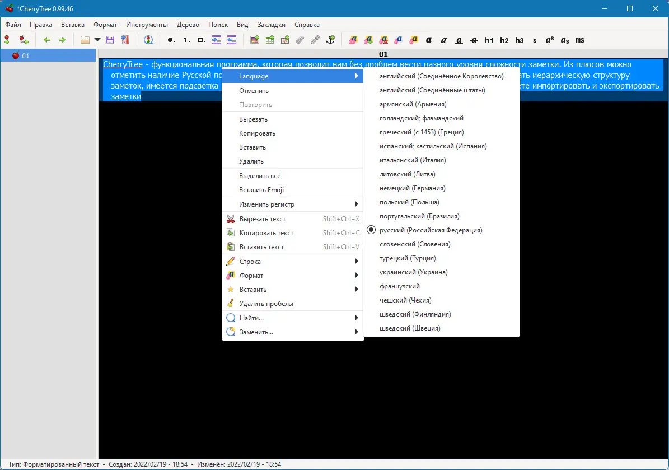669x470 pixels.
Task: Toggle subscript toolbar icon
Action: (x=565, y=40)
